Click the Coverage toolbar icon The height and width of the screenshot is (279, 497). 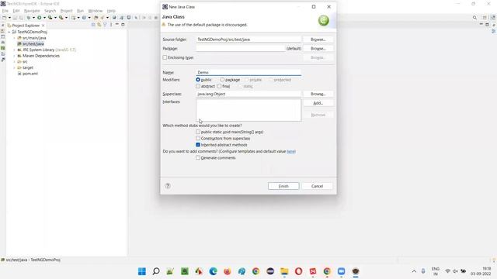(50, 18)
